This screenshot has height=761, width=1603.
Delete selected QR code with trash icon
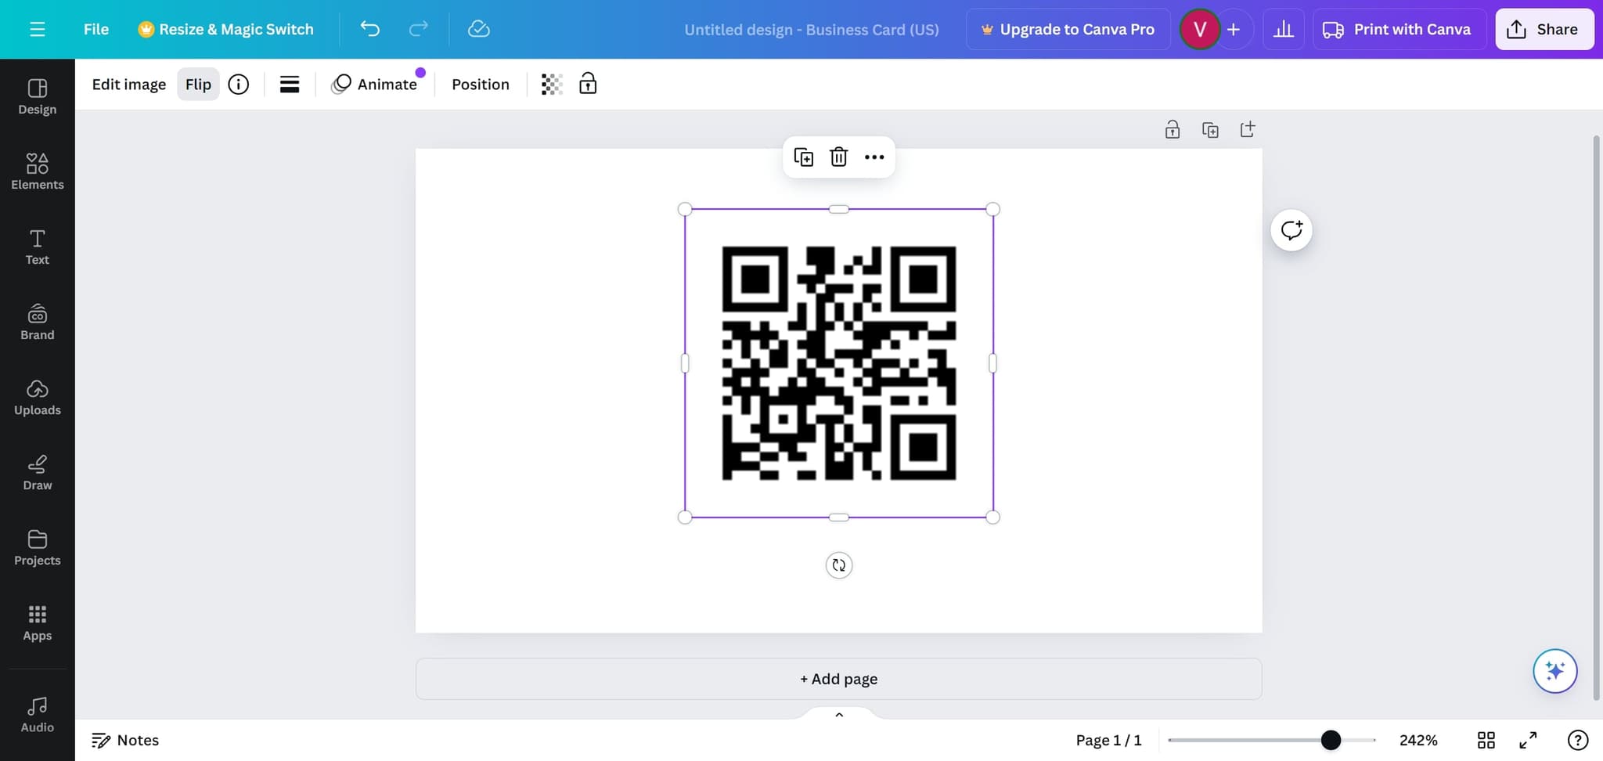tap(838, 157)
